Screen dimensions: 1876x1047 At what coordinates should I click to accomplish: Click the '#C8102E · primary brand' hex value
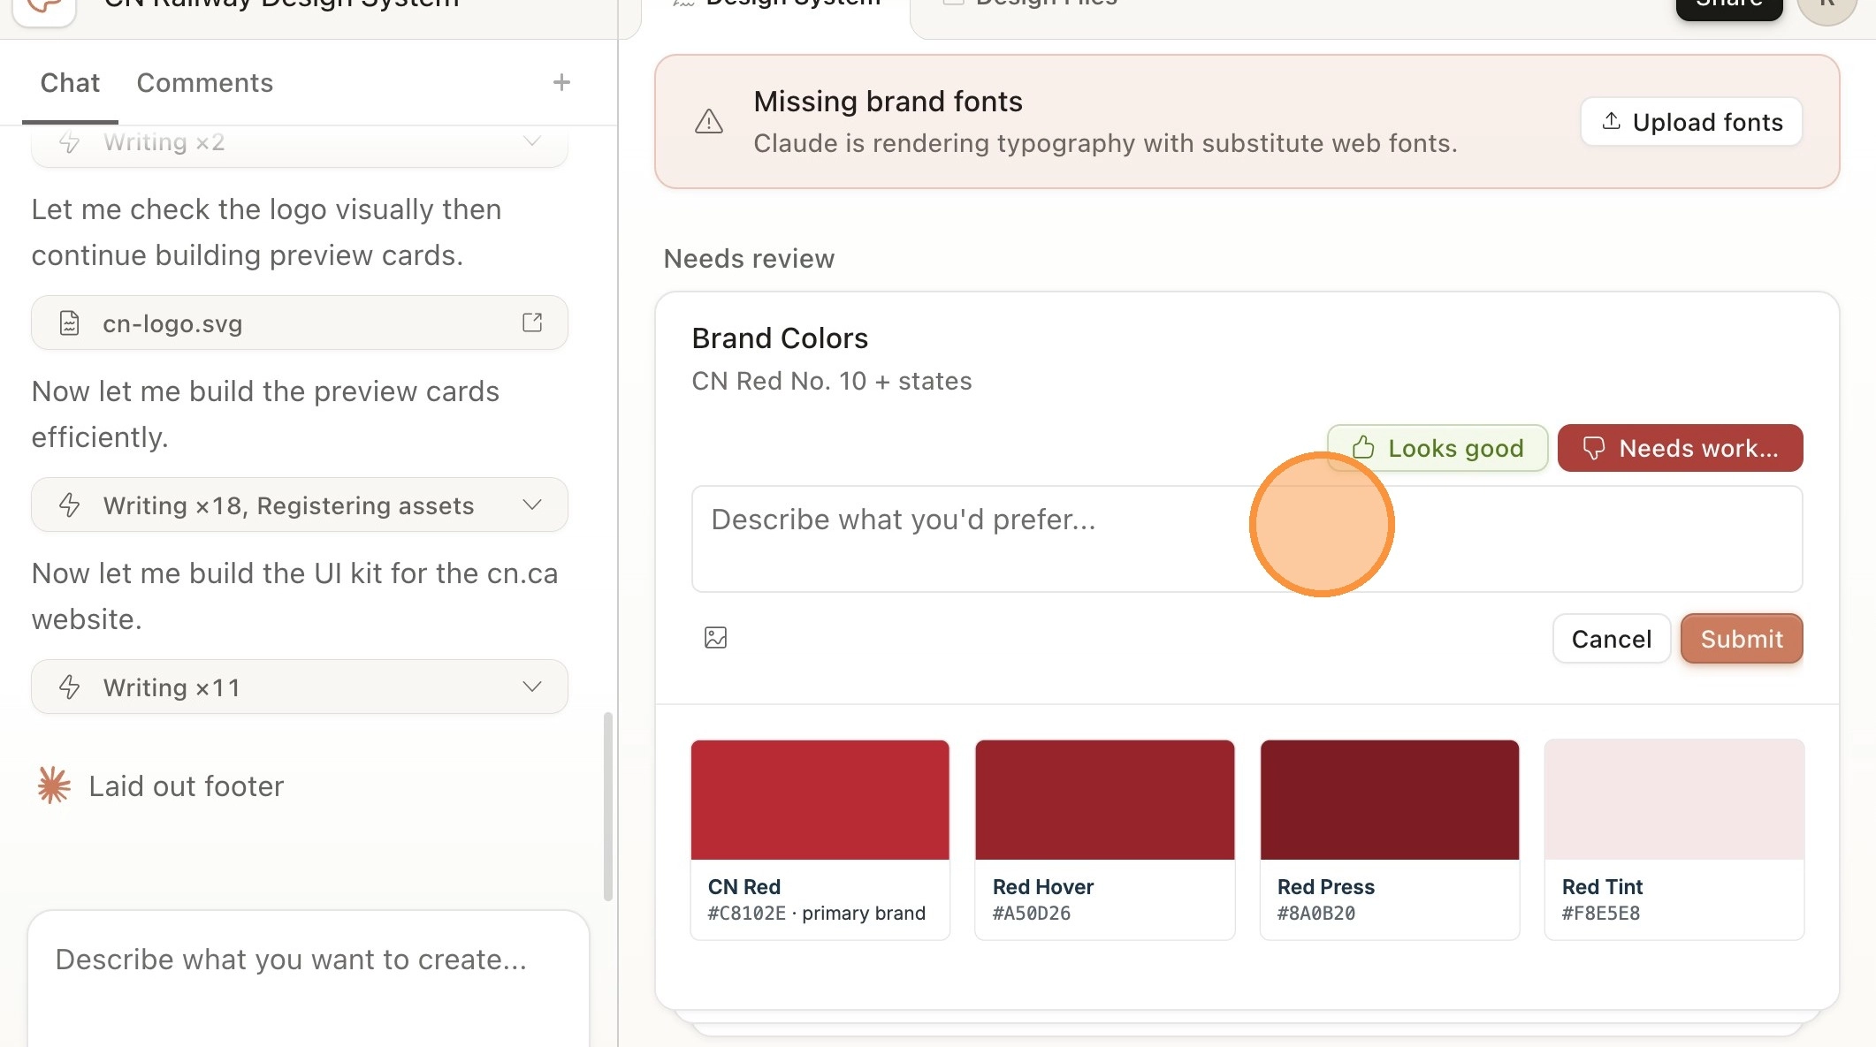pos(816,914)
